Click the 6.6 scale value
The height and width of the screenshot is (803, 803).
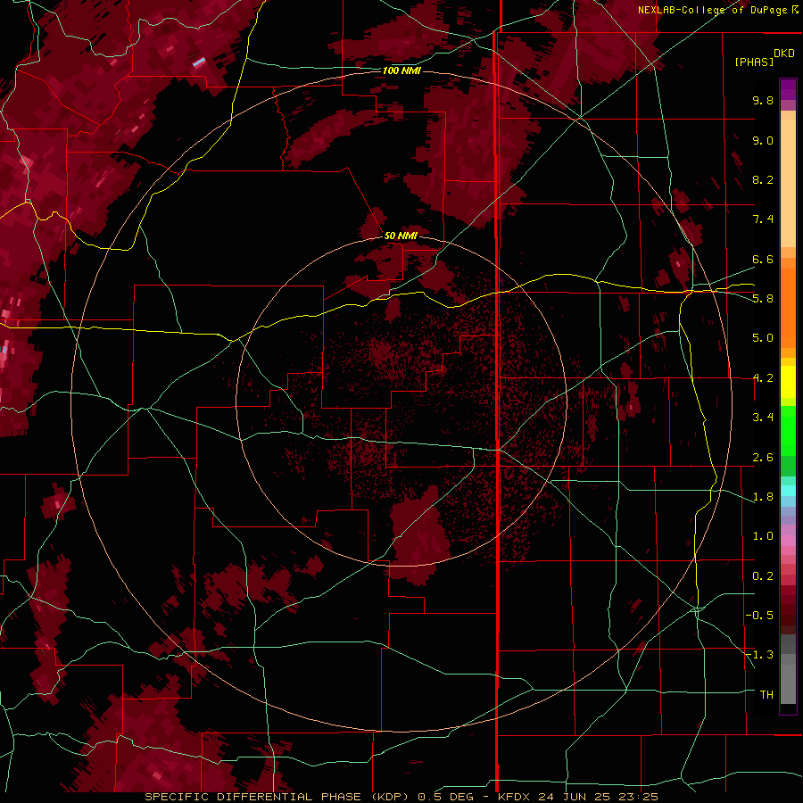[763, 259]
